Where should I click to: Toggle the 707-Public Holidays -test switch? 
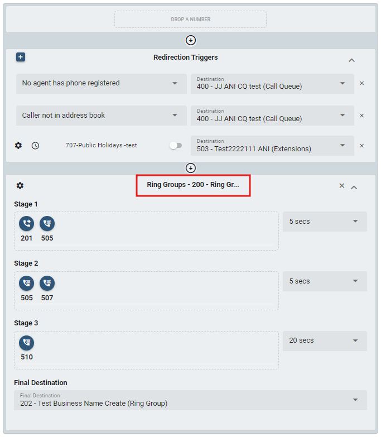[x=175, y=145]
